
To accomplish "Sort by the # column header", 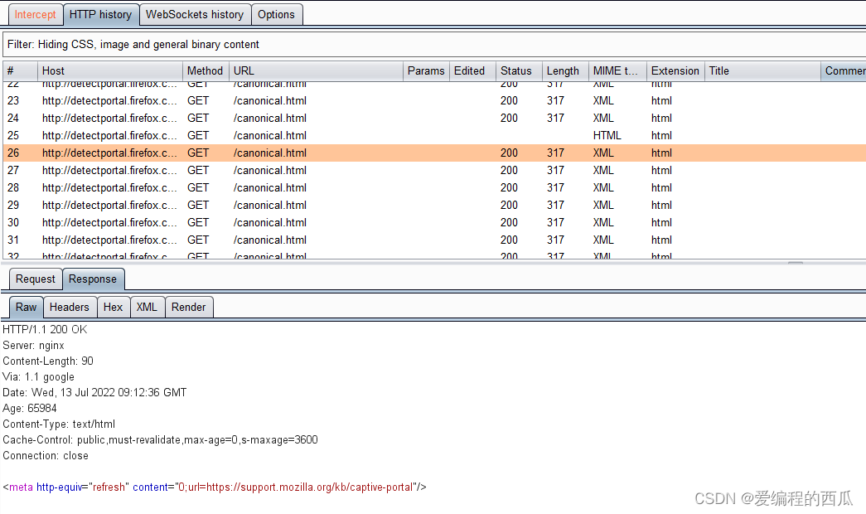I will pos(20,70).
